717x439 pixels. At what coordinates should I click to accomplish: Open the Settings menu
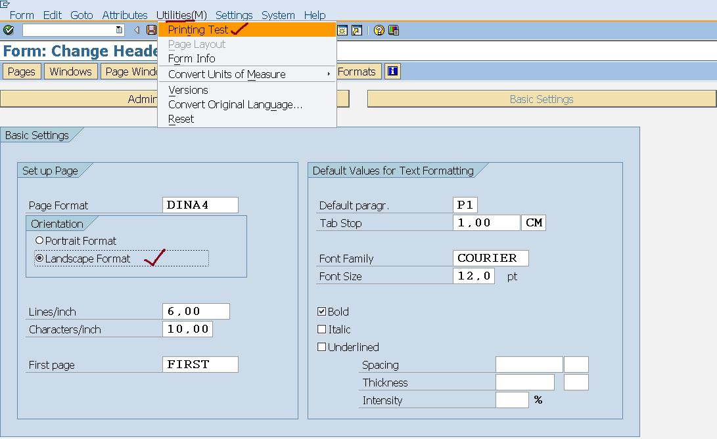tap(234, 15)
